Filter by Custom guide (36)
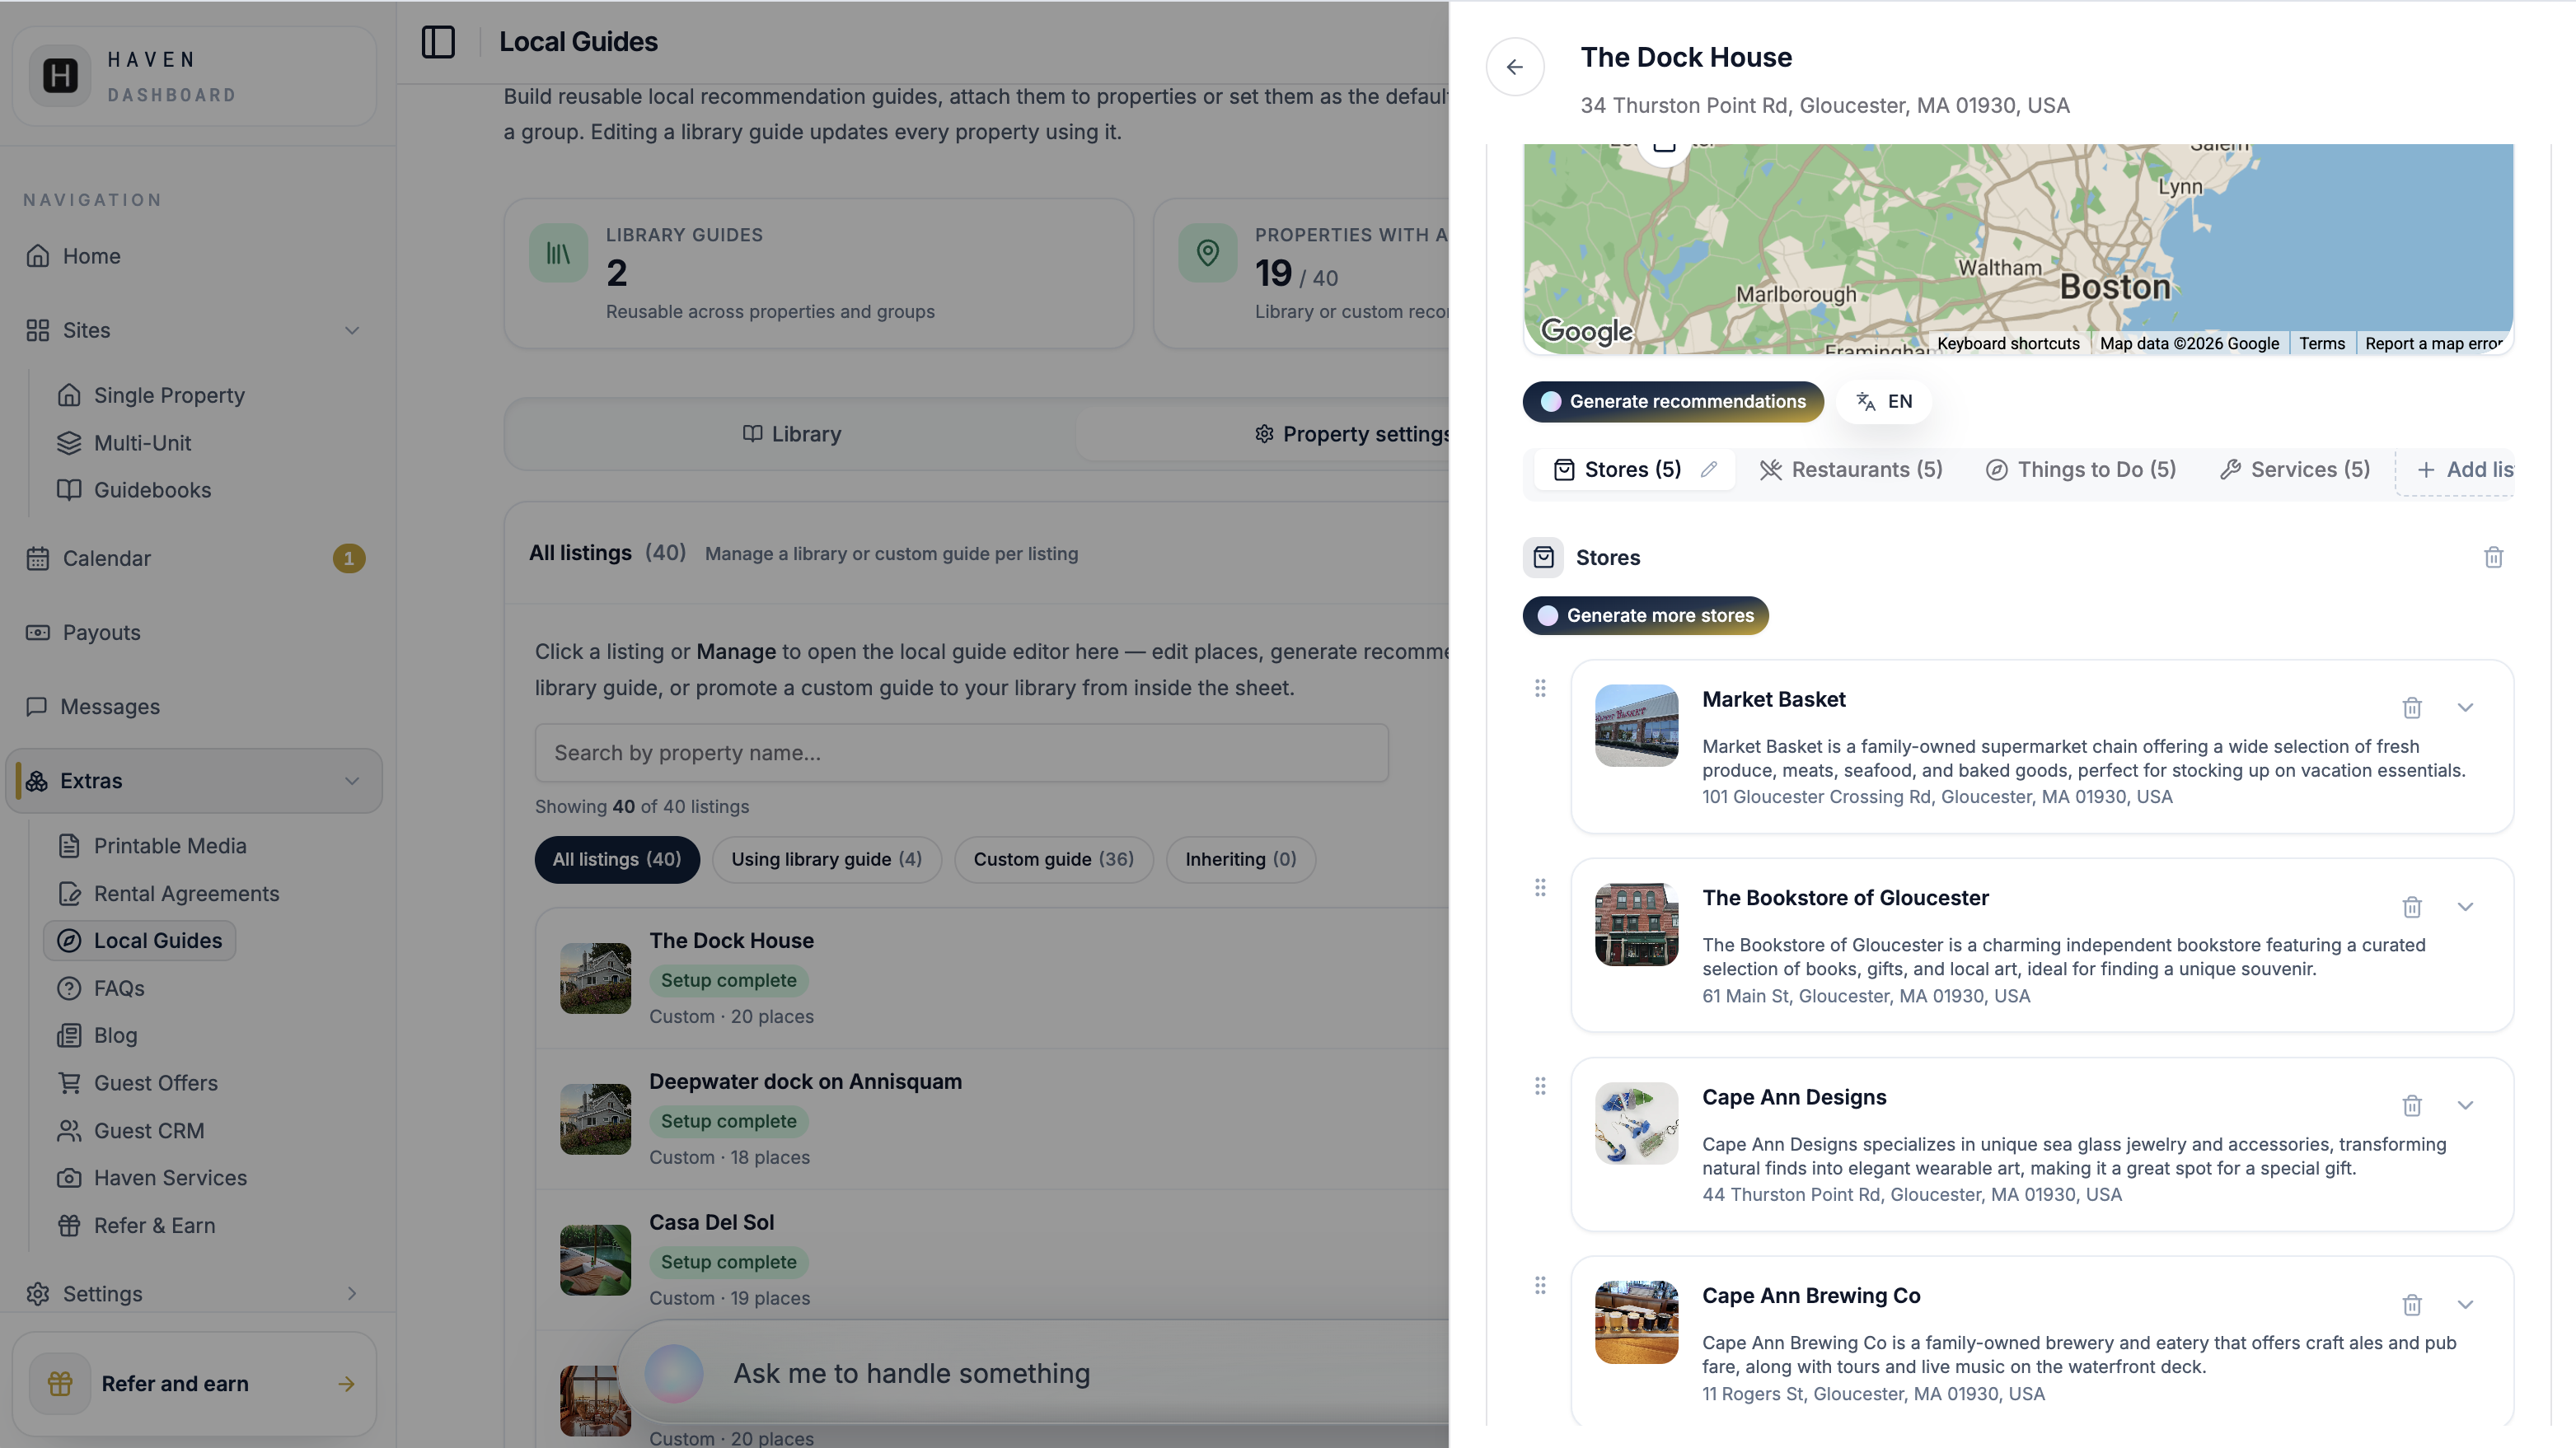This screenshot has height=1448, width=2576. tap(1053, 859)
